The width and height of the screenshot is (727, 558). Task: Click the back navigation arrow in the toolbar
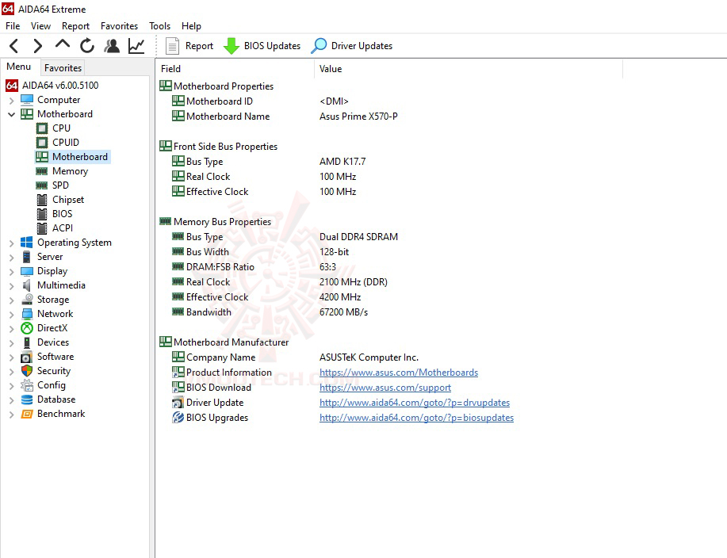(12, 45)
